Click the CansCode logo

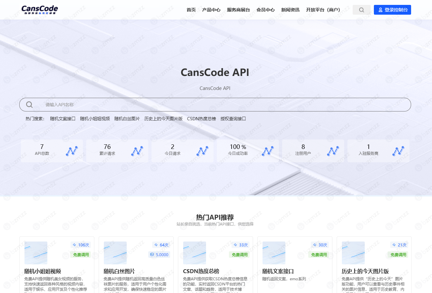point(40,9)
